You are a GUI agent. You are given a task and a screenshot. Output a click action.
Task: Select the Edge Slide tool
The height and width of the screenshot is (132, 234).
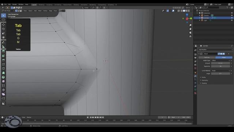coord(3,86)
